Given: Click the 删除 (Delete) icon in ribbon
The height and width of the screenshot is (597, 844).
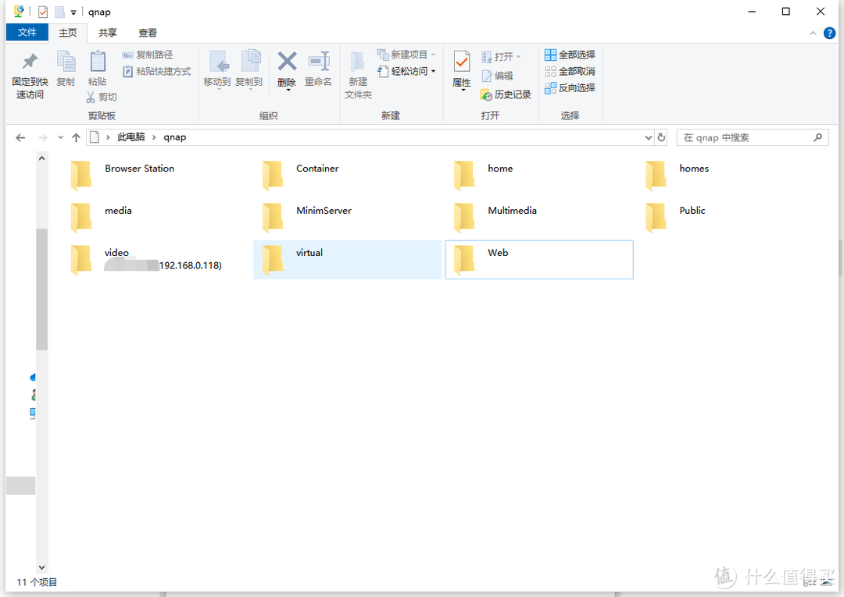Looking at the screenshot, I should [286, 69].
